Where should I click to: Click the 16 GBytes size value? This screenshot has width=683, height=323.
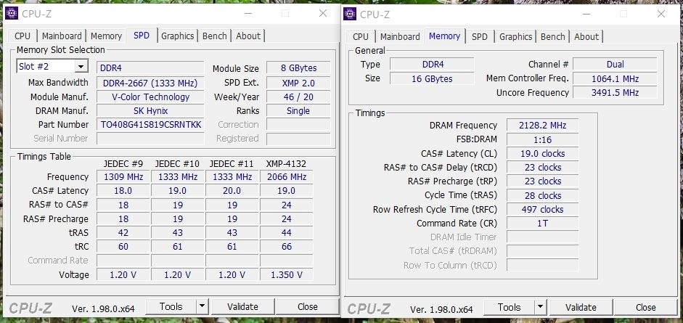(432, 79)
